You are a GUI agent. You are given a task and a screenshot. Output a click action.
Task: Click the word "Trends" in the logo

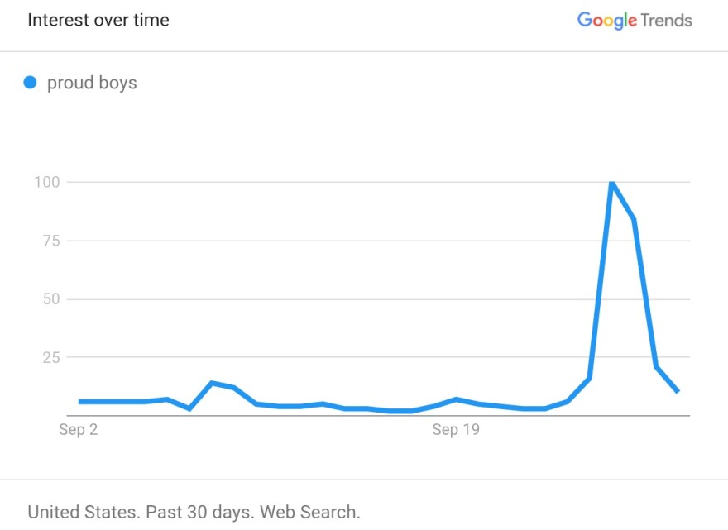pos(666,21)
